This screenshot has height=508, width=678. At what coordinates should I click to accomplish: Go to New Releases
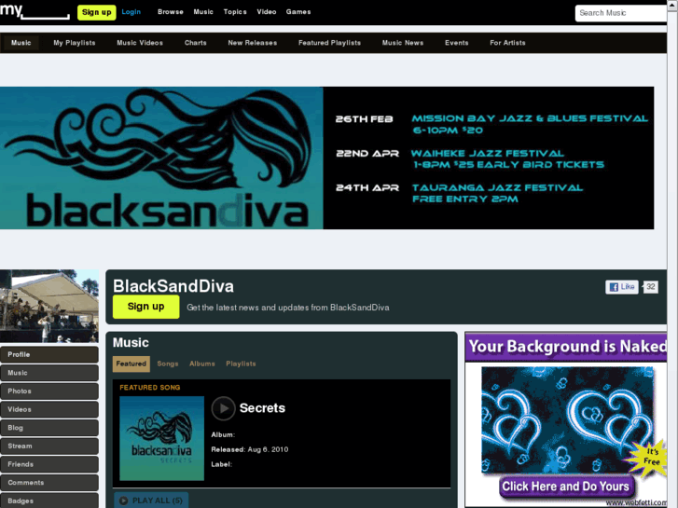[253, 43]
